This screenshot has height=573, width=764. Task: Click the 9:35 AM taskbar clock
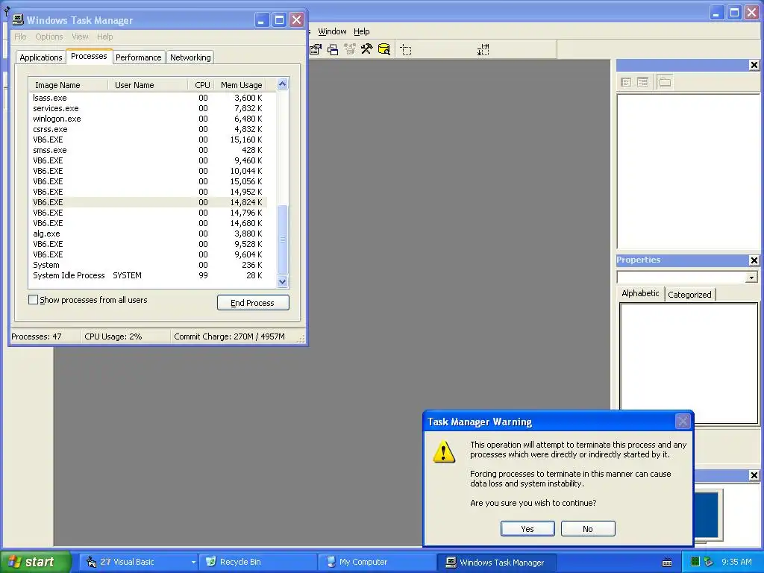(x=736, y=562)
